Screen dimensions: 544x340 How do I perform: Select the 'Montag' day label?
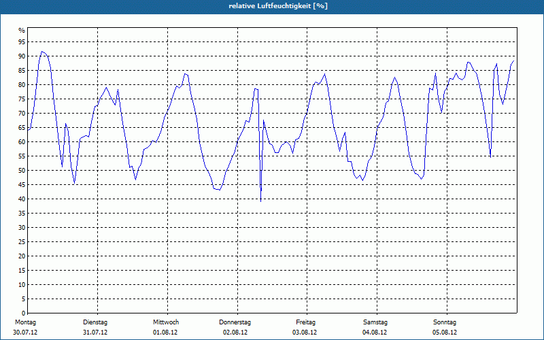[25, 322]
